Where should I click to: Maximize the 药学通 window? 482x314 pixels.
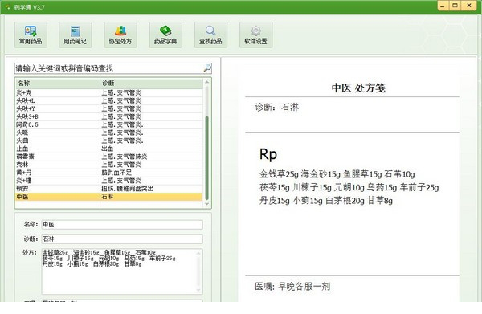click(455, 6)
